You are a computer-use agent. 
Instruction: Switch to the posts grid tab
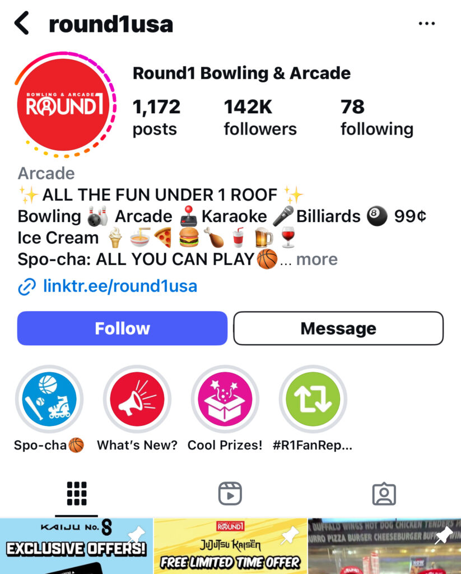(77, 493)
